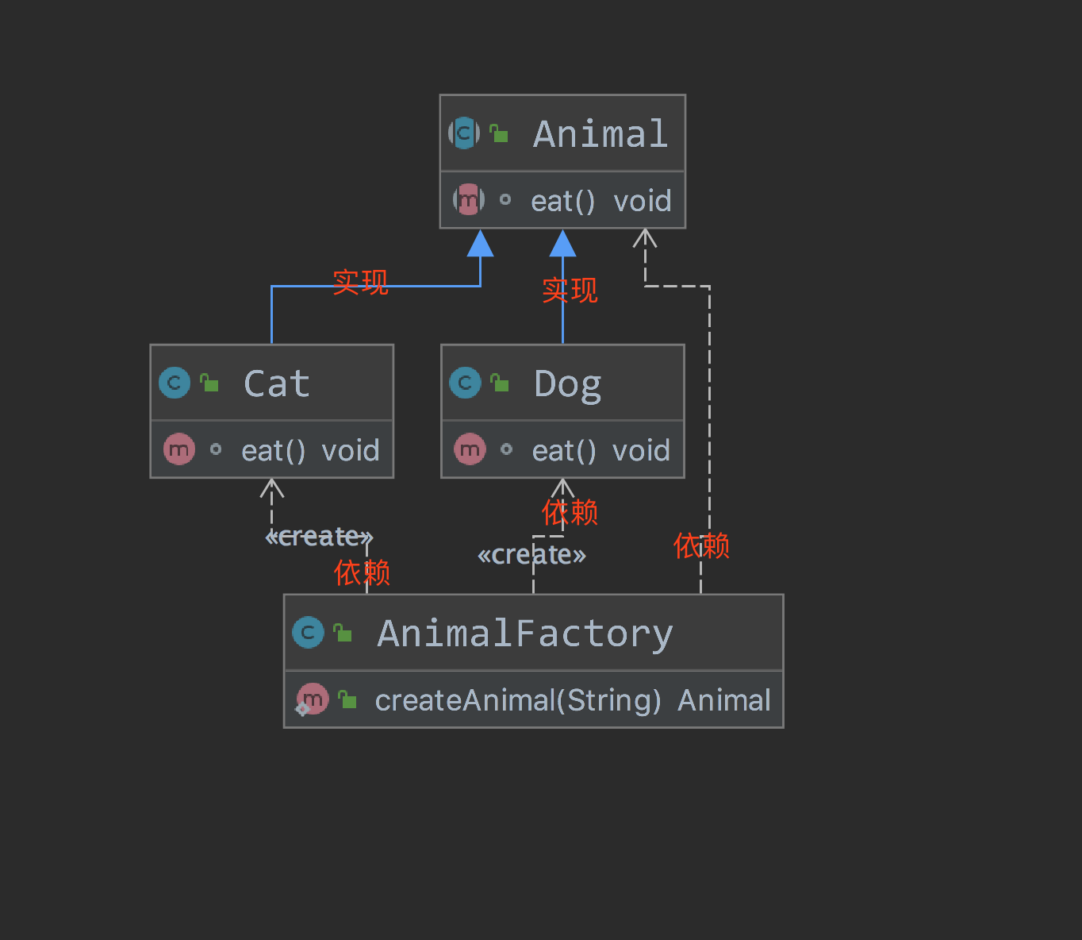
Task: Click the blue arrowhead above Dog
Action: 562,244
